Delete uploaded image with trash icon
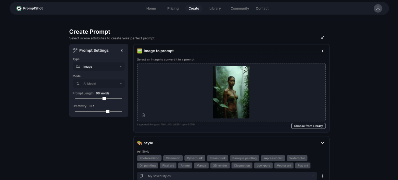Screen dimensions: 398x180 point(143,115)
